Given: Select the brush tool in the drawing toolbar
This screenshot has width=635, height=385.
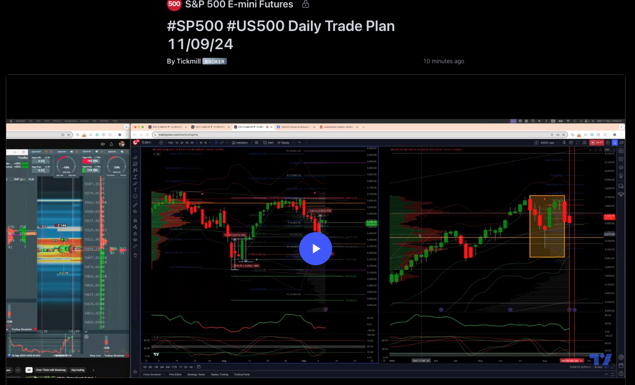Looking at the screenshot, I should 135,183.
